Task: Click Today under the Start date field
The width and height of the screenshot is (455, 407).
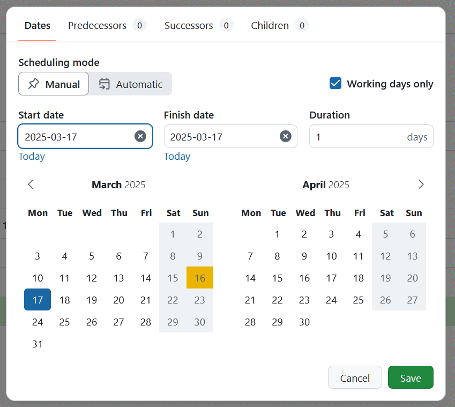Action: (31, 156)
